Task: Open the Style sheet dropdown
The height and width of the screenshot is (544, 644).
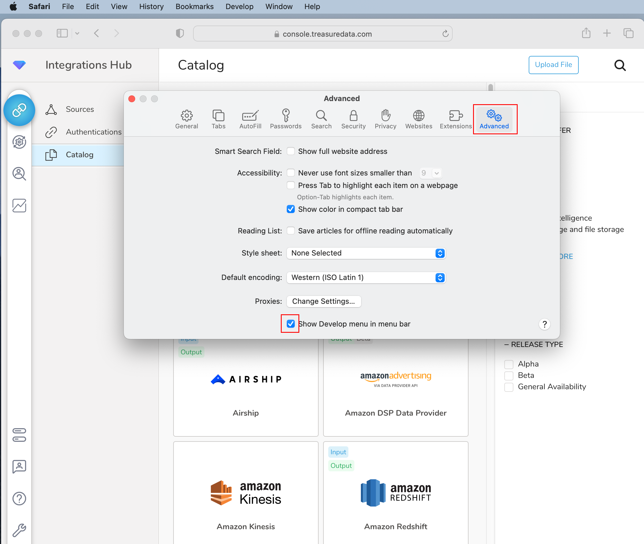Action: click(x=366, y=253)
